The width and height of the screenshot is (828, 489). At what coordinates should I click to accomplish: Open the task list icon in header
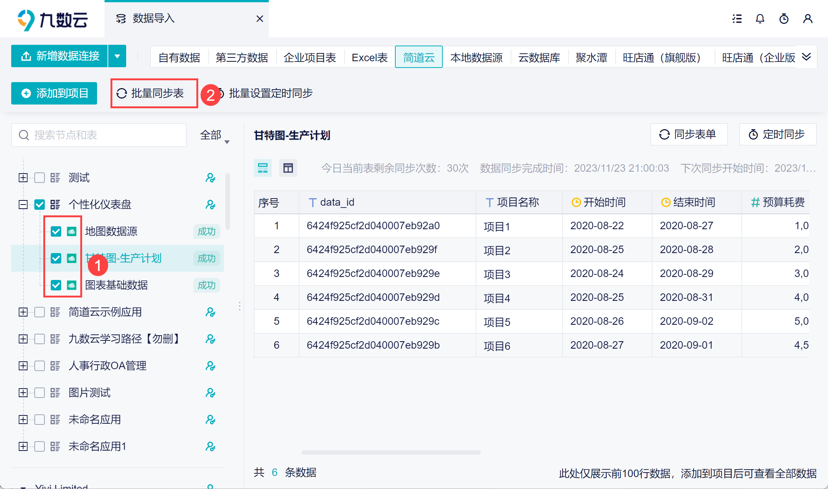click(737, 19)
